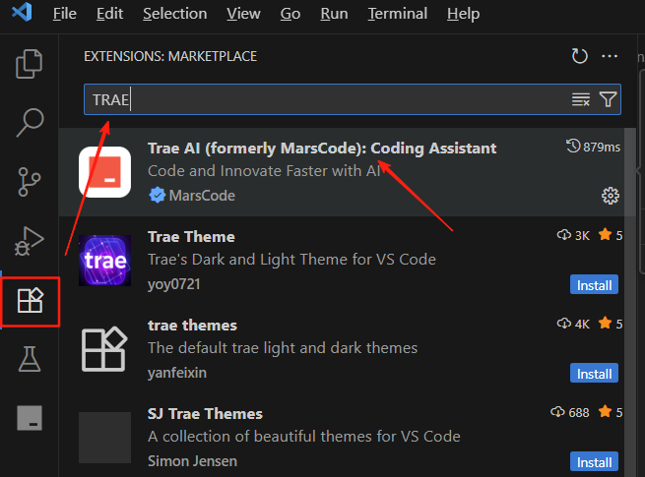Viewport: 645px width, 477px height.
Task: Click the MarsCode verified publisher badge
Action: click(158, 195)
